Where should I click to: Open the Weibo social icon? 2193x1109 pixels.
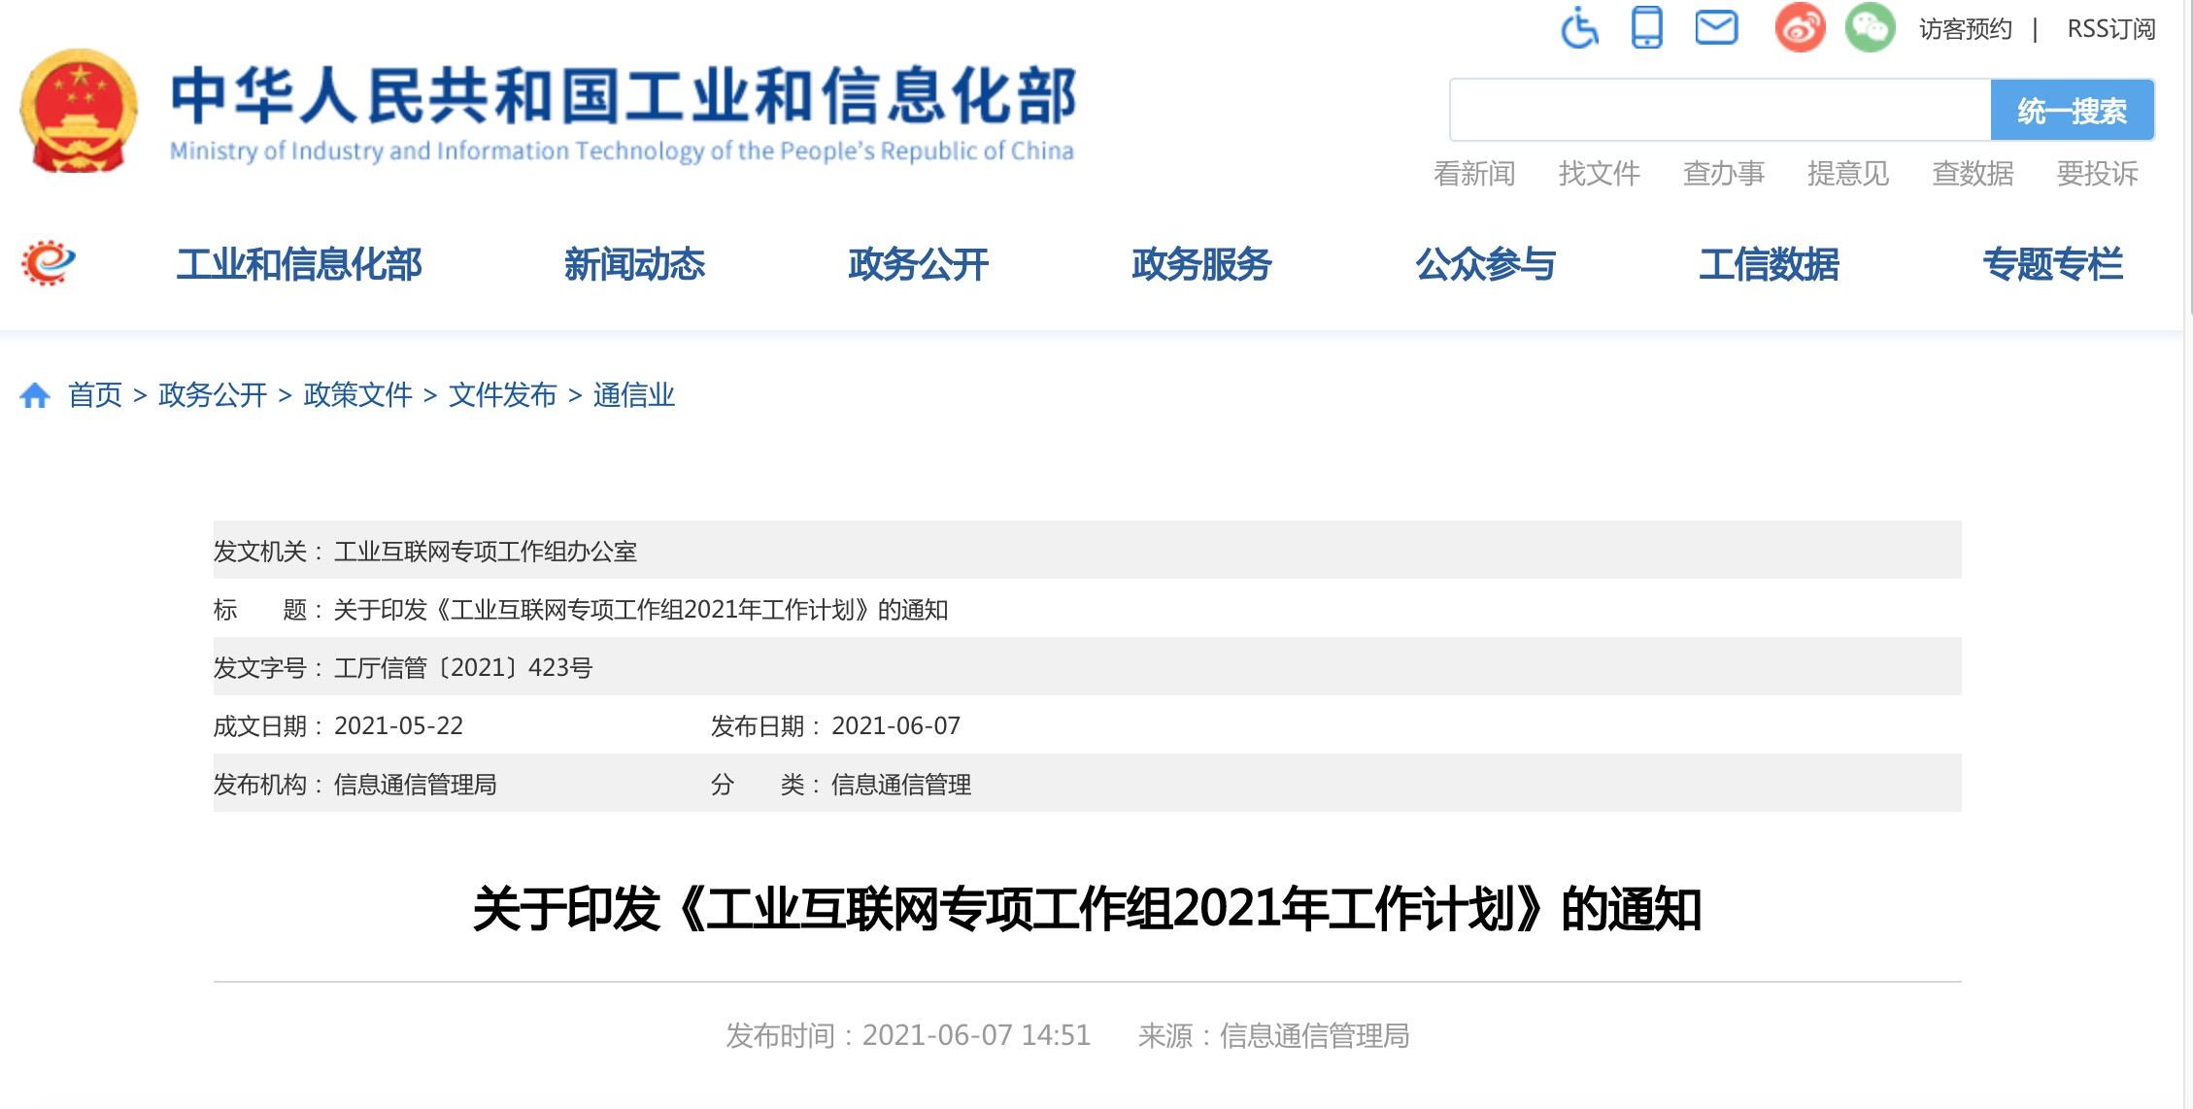click(1800, 27)
